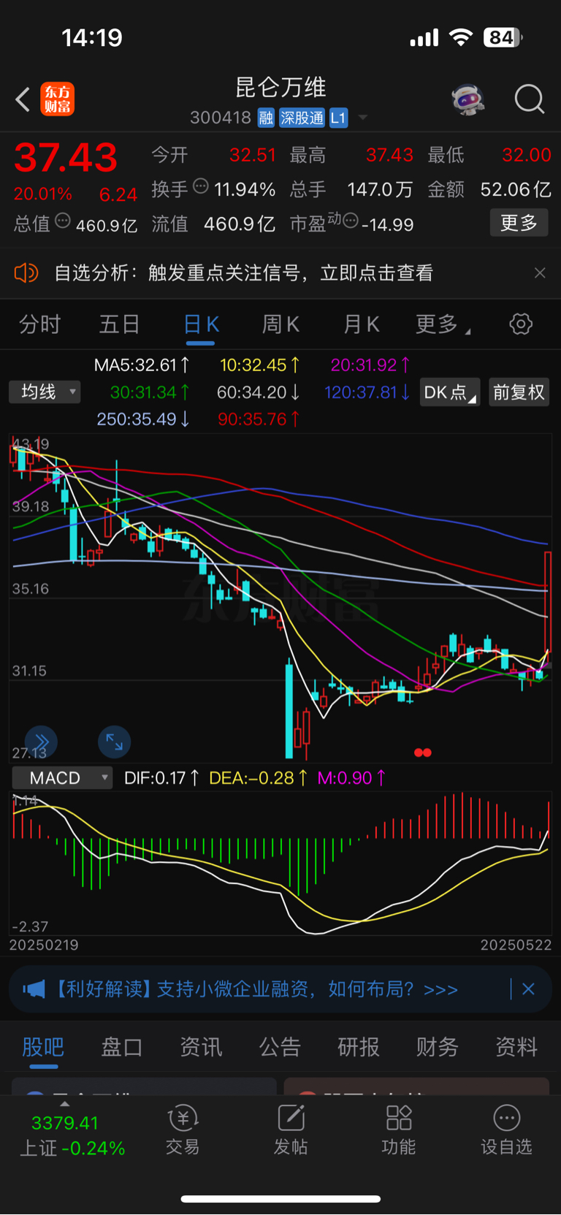Image resolution: width=561 pixels, height=1215 pixels.
Task: Expand the dropdown arrow beside L1
Action: tap(362, 118)
